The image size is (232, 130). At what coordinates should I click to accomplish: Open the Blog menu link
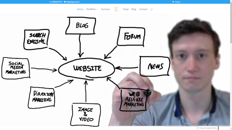(x=134, y=9)
